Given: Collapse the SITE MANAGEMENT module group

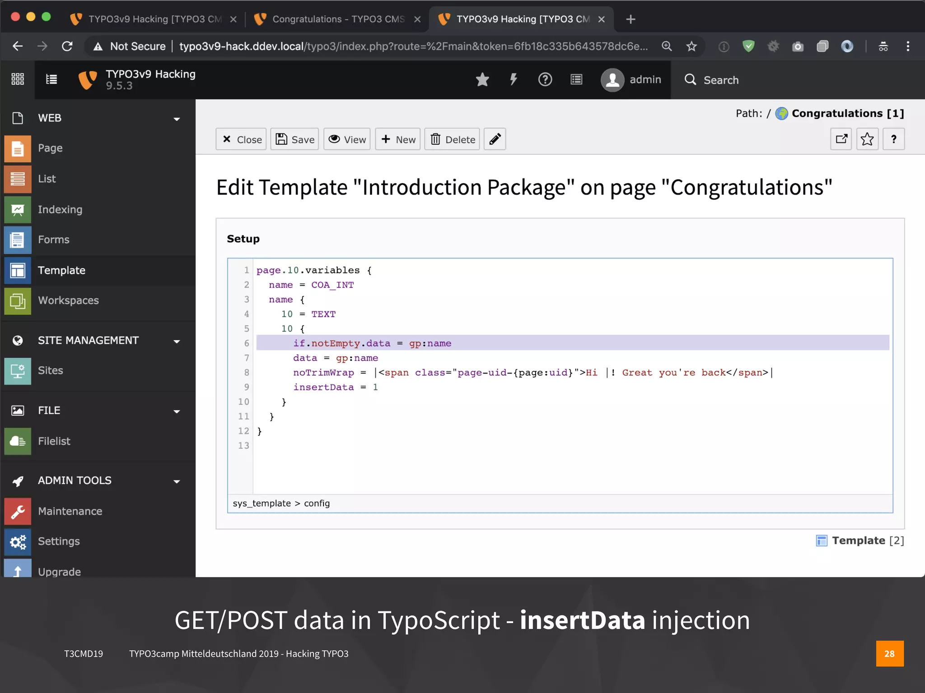Looking at the screenshot, I should coord(177,341).
